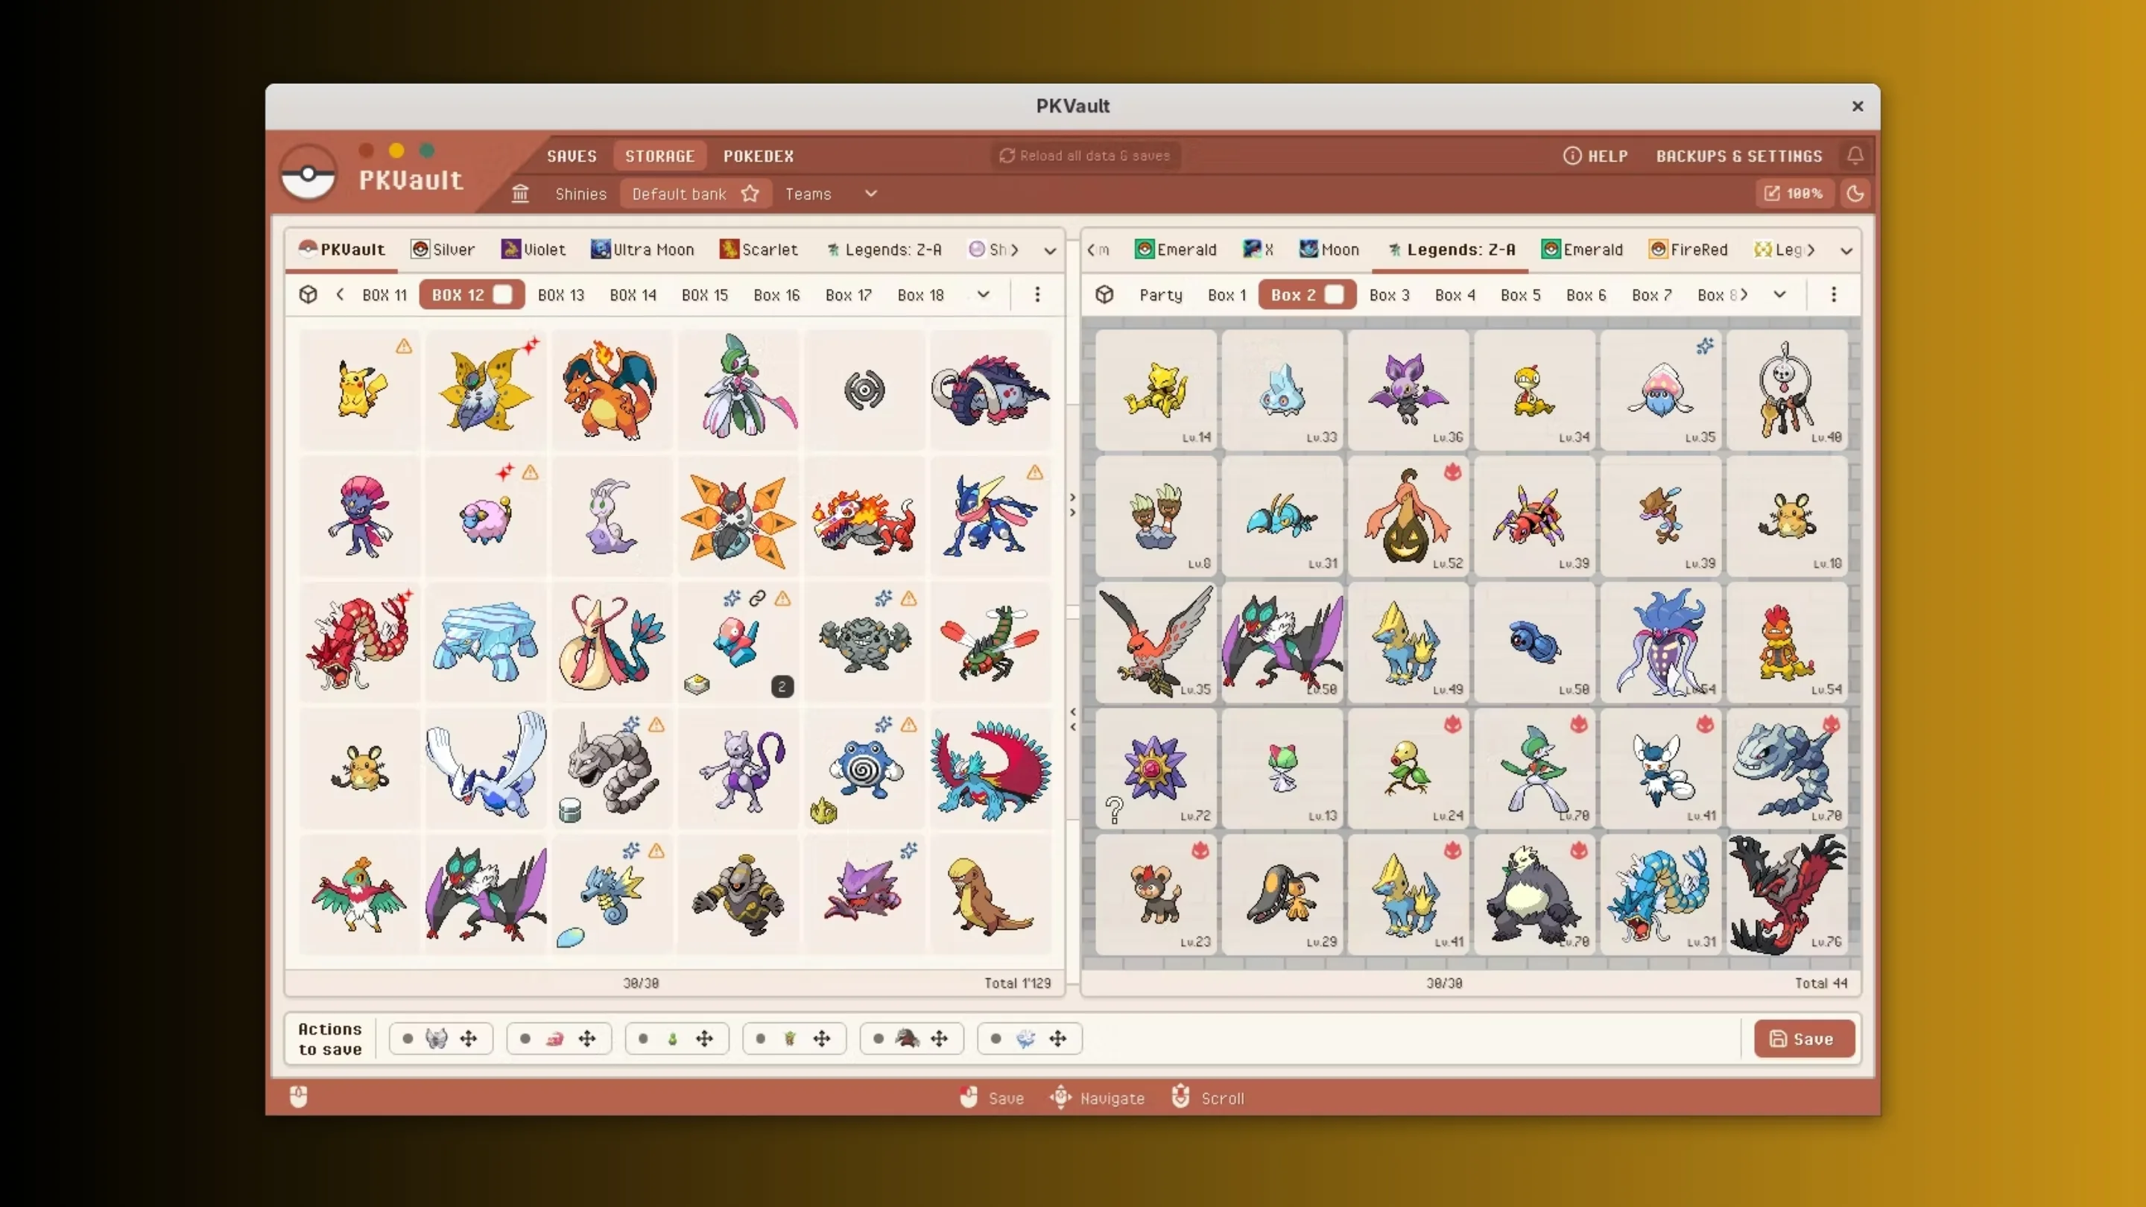Click the Total 44 count text

pos(1821,983)
